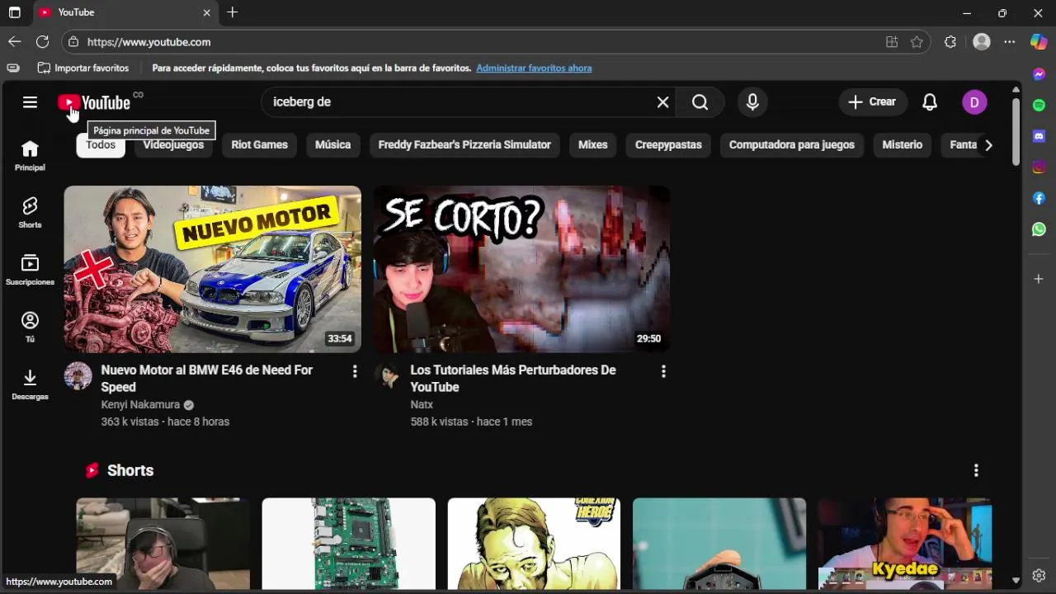
Task: Open Messenger in the Edge sidebar
Action: pos(1039,74)
